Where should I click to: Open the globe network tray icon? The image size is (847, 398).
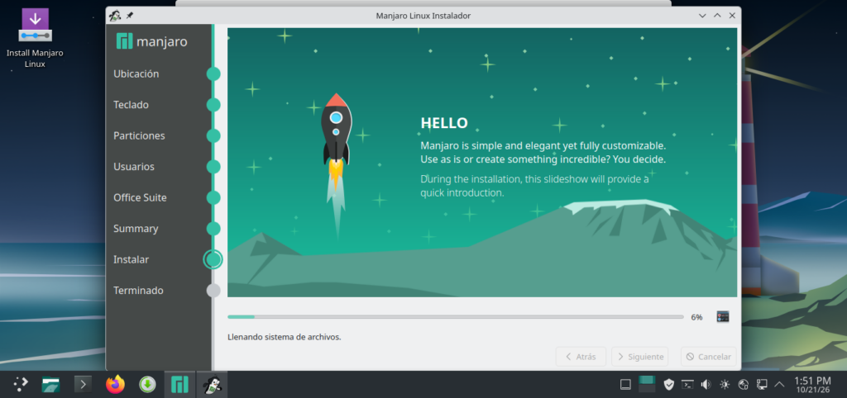click(743, 385)
